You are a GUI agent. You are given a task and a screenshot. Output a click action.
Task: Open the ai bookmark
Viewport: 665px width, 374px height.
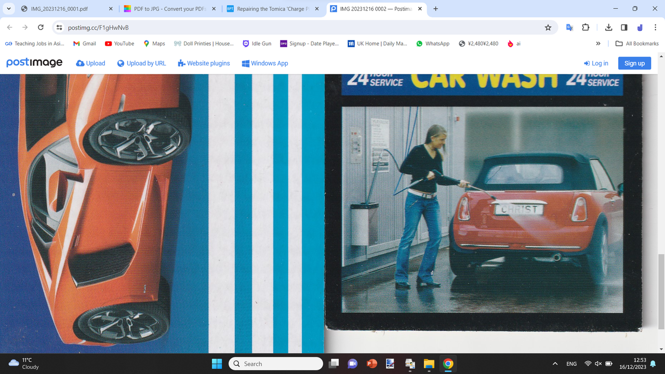pos(514,44)
